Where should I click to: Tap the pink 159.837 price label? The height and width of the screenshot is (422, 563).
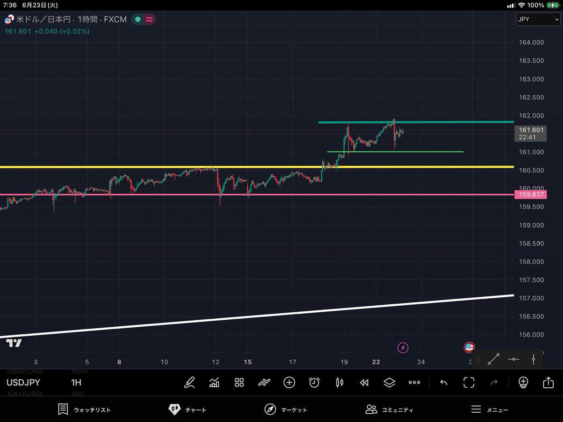click(531, 194)
